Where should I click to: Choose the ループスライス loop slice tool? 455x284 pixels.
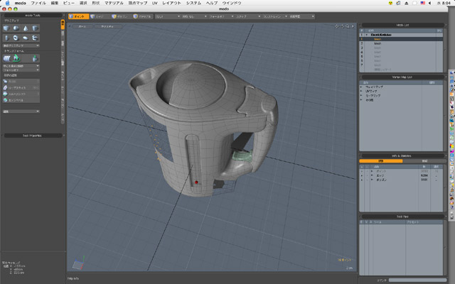tap(21, 87)
